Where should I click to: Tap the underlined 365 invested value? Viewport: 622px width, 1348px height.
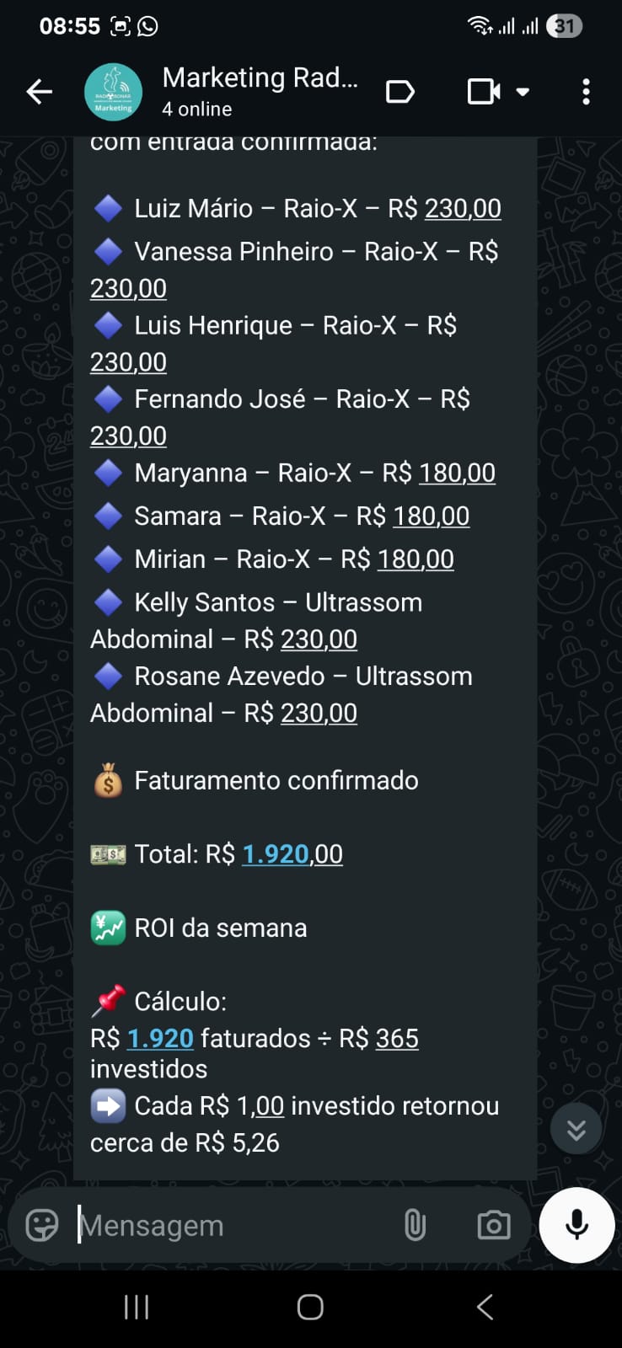397,1039
